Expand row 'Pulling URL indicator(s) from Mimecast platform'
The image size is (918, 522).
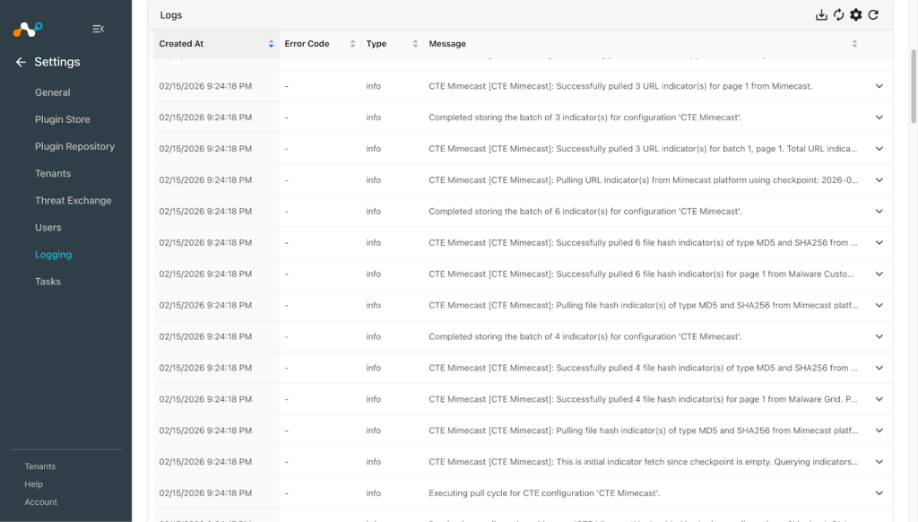pyautogui.click(x=879, y=180)
